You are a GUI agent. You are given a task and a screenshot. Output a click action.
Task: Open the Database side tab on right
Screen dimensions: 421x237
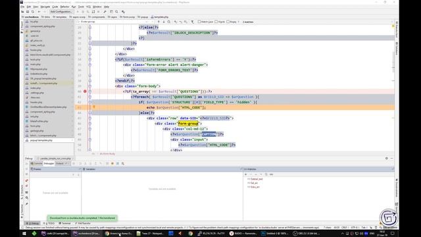point(397,48)
